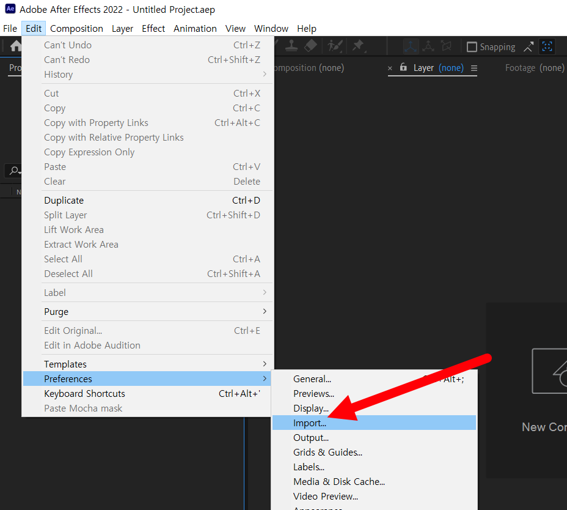Viewport: 567px width, 510px height.
Task: Switch to View Axis Mode
Action: (447, 46)
